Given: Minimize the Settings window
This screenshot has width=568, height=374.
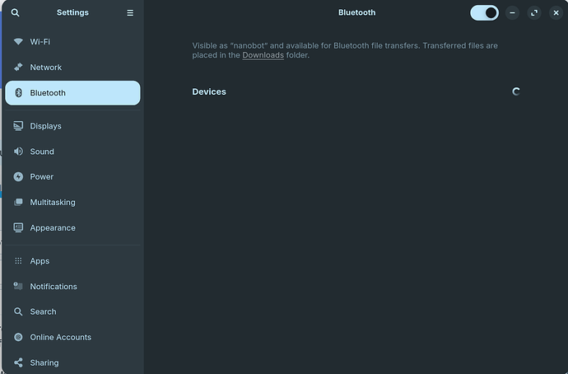Looking at the screenshot, I should point(513,13).
